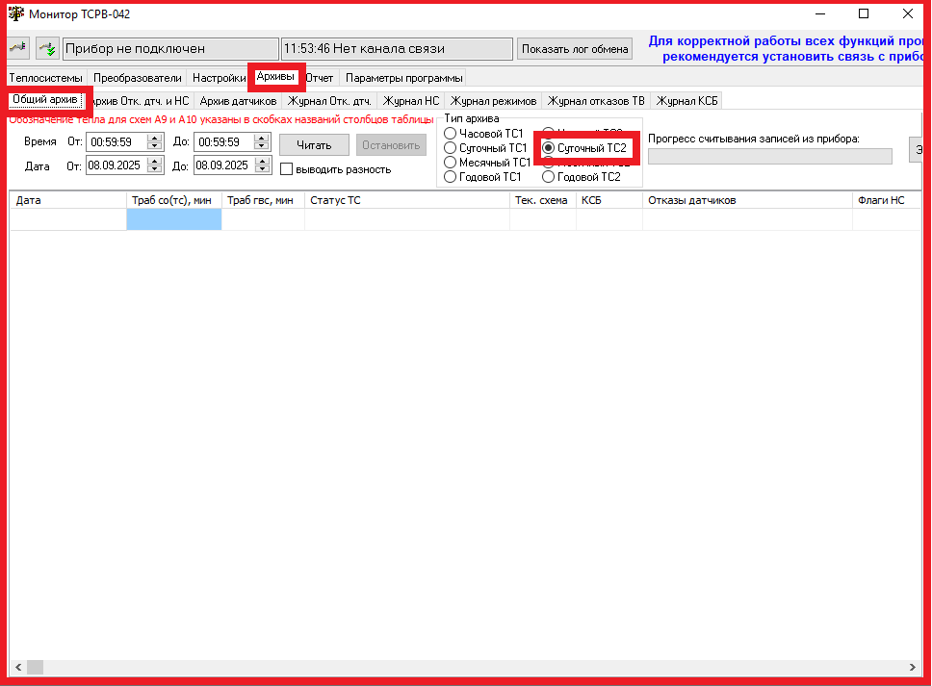Select the Годовой ТС2 radio button
The height and width of the screenshot is (686, 932).
pyautogui.click(x=549, y=177)
